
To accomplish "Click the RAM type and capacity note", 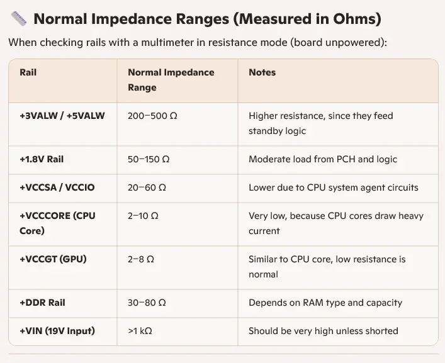I will (325, 303).
